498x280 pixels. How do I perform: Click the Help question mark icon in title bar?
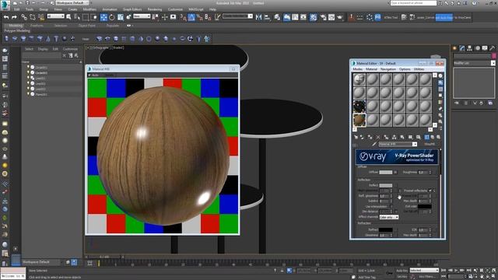point(474,3)
